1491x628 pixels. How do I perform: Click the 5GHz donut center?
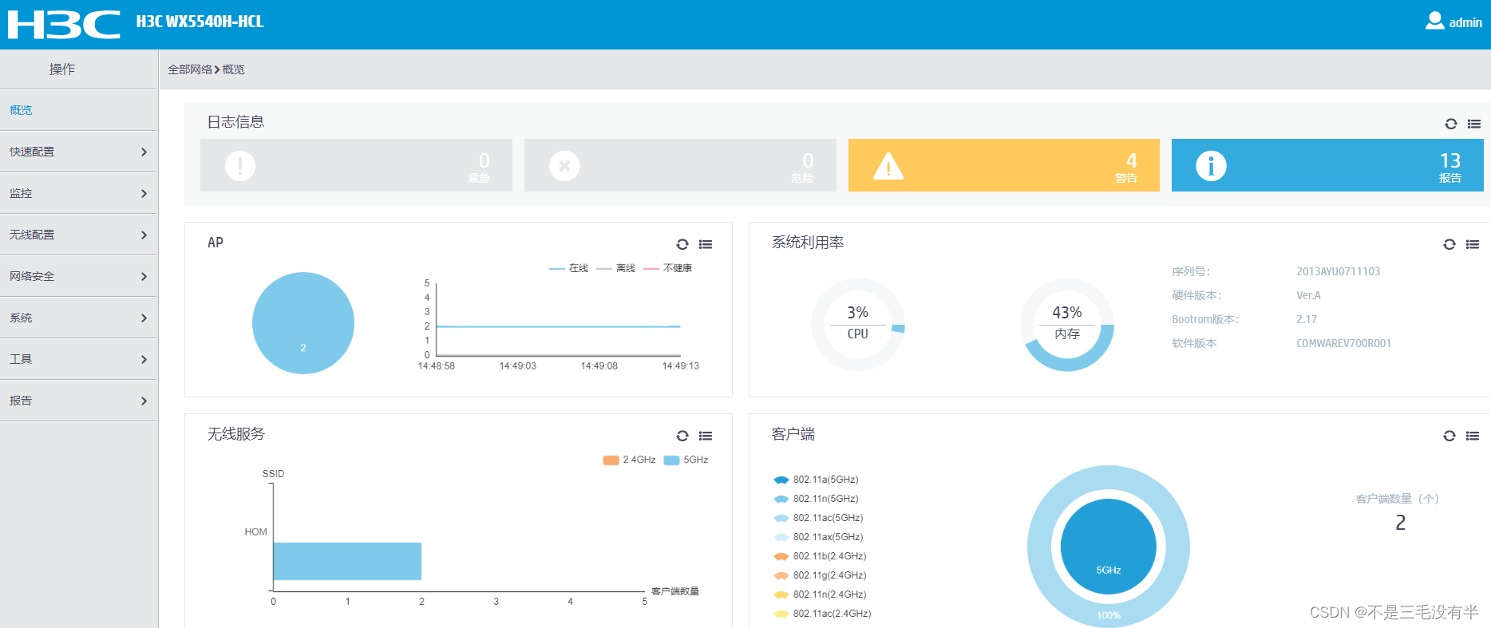coord(1109,547)
